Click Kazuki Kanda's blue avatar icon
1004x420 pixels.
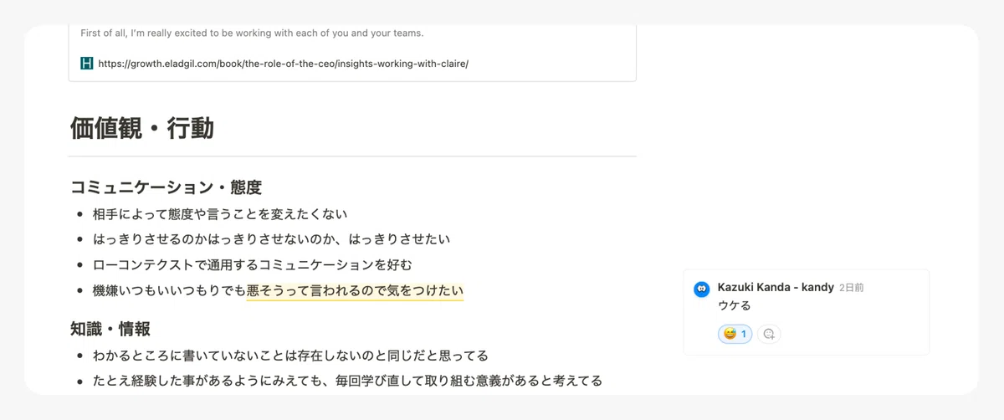click(701, 289)
